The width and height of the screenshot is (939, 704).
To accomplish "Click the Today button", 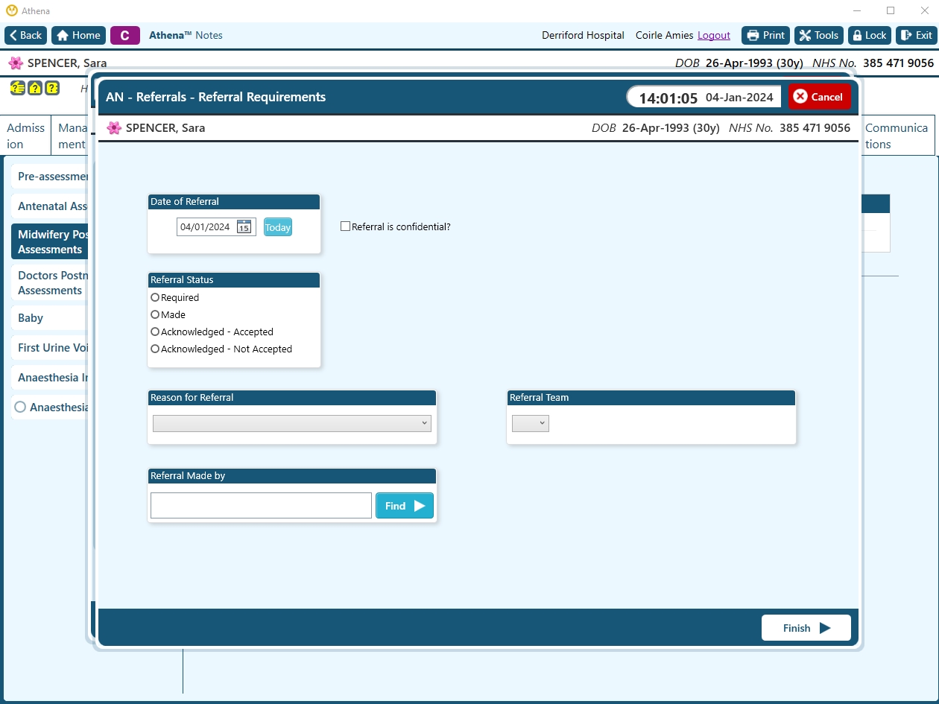I will pyautogui.click(x=278, y=227).
